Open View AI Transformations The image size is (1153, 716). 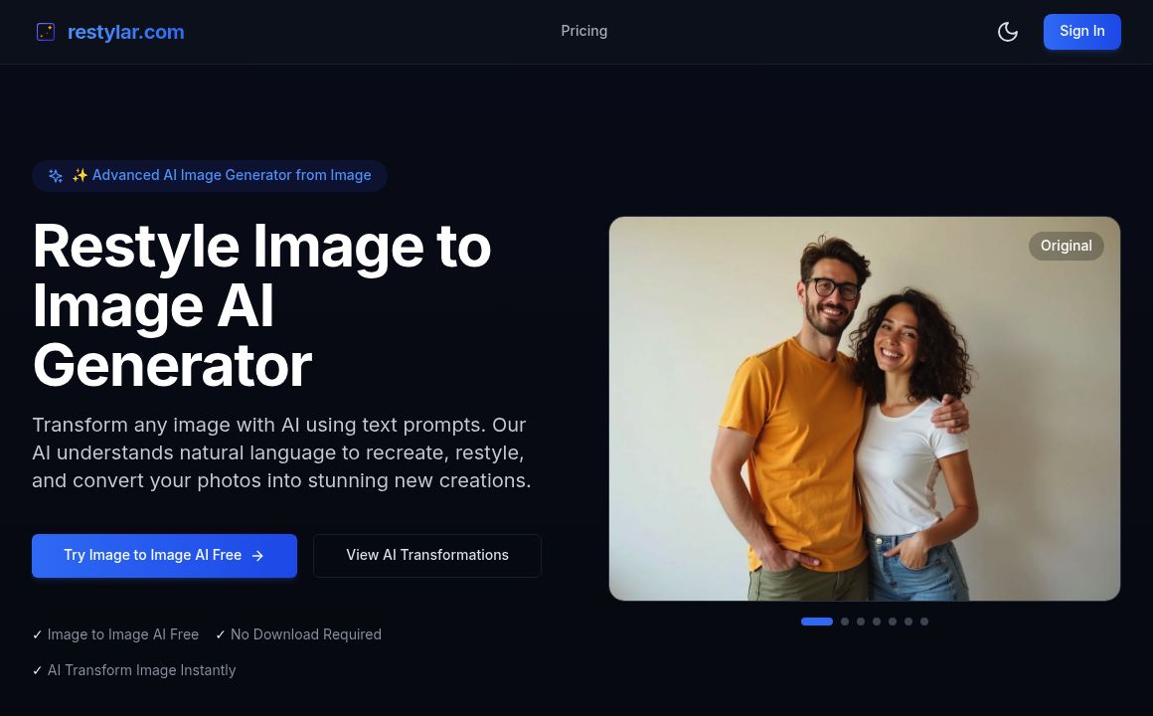pyautogui.click(x=426, y=555)
